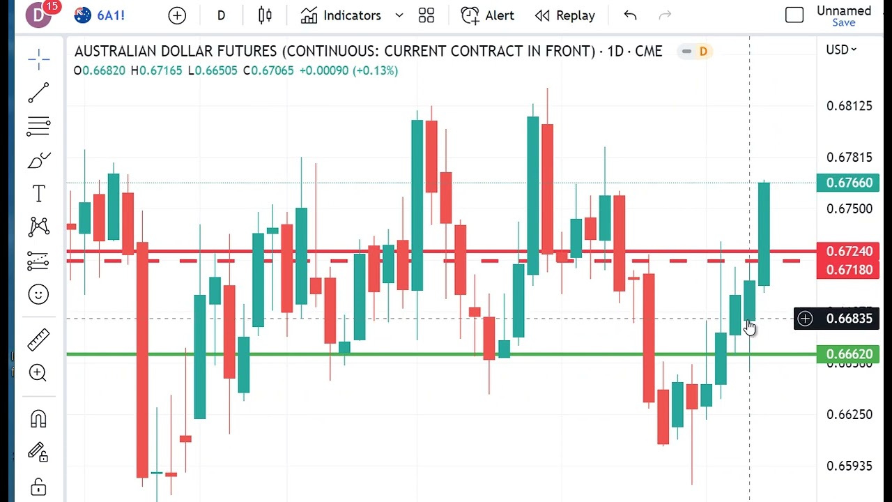Open the candle chart style selector

[x=265, y=15]
